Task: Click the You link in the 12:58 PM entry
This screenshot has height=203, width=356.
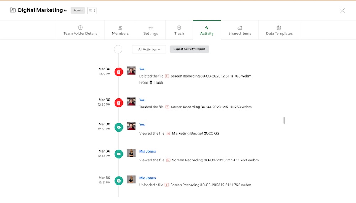Action: coord(142,124)
